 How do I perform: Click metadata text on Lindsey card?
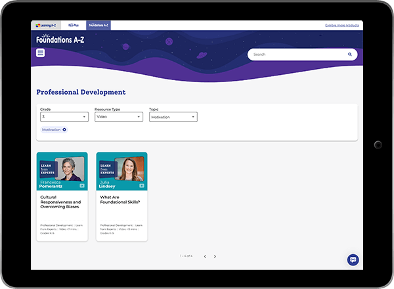[121, 229]
